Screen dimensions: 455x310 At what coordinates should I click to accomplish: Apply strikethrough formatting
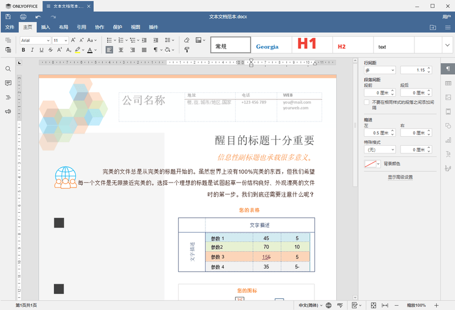pyautogui.click(x=51, y=50)
